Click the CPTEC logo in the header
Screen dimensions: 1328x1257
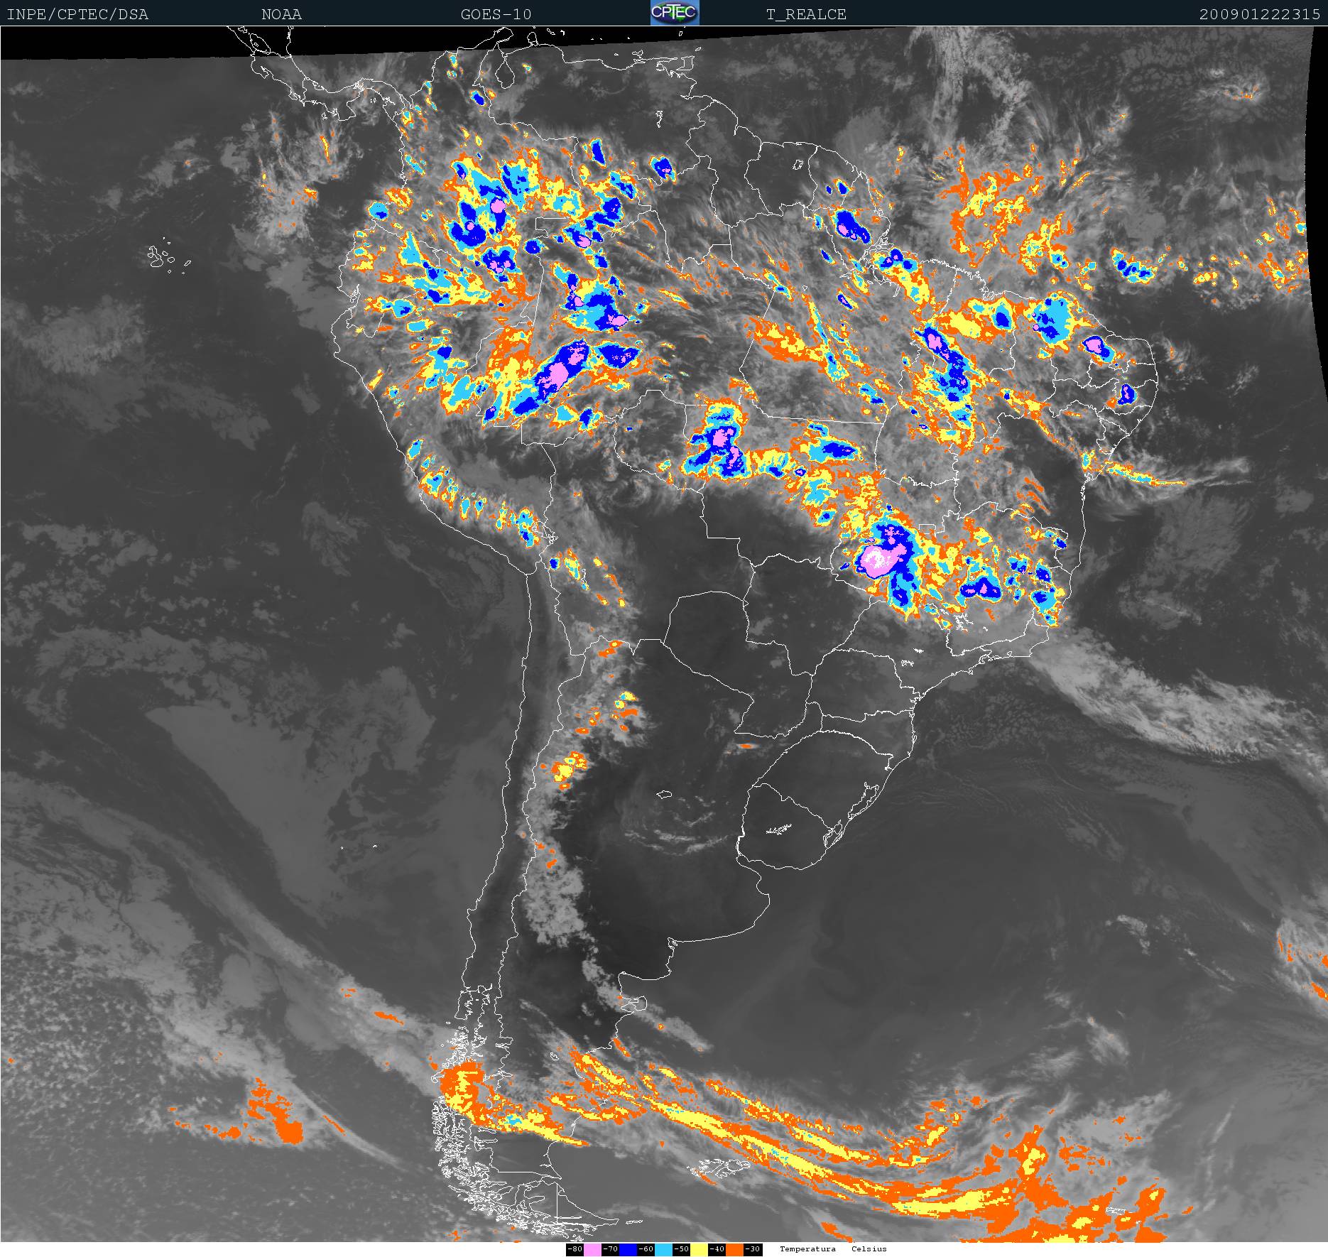click(x=675, y=13)
